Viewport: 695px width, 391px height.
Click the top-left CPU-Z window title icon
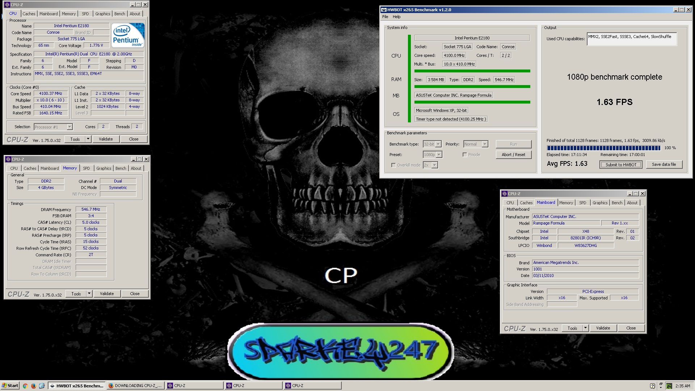coord(7,5)
